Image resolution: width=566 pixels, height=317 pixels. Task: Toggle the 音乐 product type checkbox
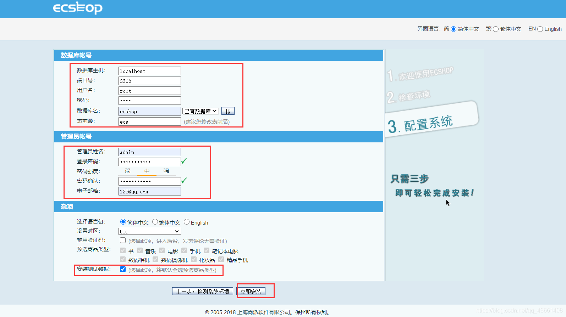point(140,250)
